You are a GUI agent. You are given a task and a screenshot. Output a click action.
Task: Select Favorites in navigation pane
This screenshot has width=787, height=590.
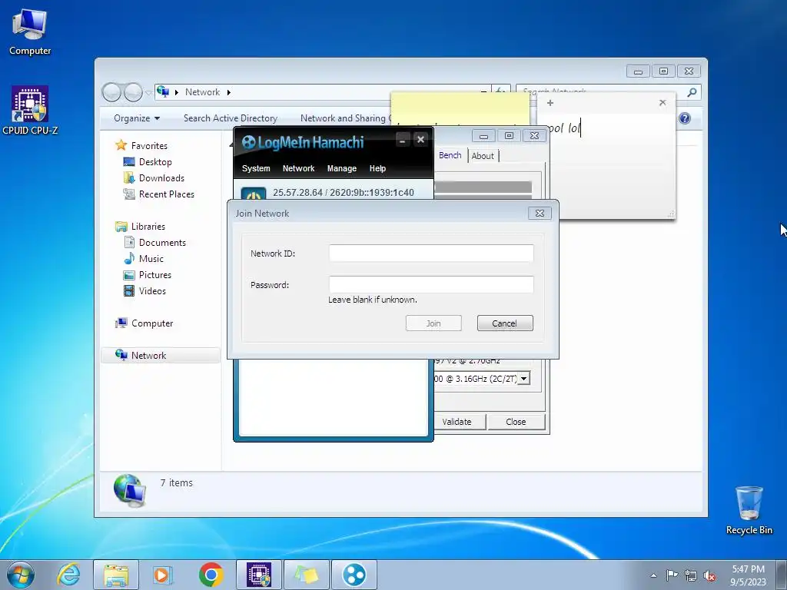pos(149,145)
